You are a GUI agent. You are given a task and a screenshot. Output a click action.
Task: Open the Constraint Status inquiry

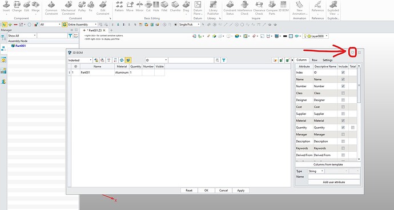coord(230,7)
